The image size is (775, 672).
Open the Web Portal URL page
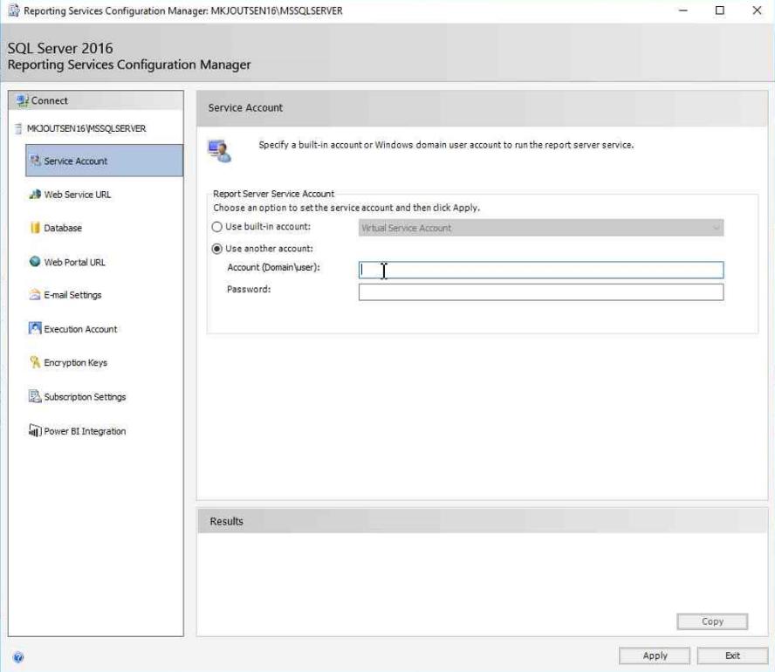pos(75,262)
